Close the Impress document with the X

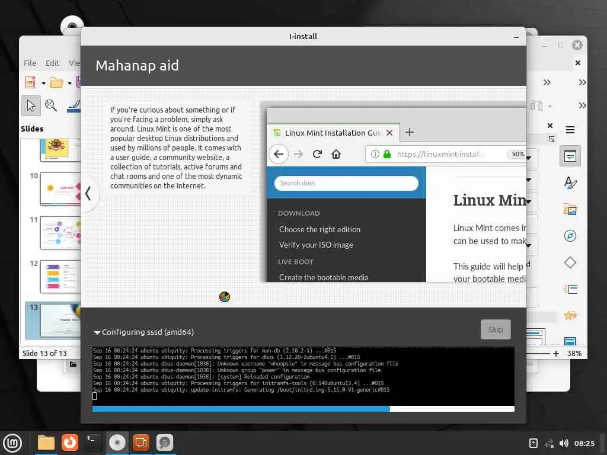pyautogui.click(x=577, y=63)
